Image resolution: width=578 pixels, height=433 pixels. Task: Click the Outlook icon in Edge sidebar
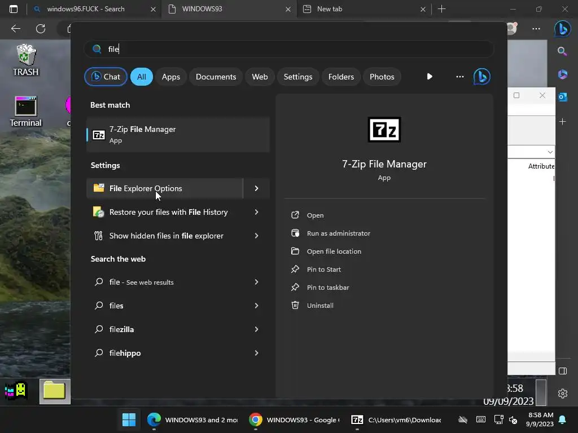point(563,97)
